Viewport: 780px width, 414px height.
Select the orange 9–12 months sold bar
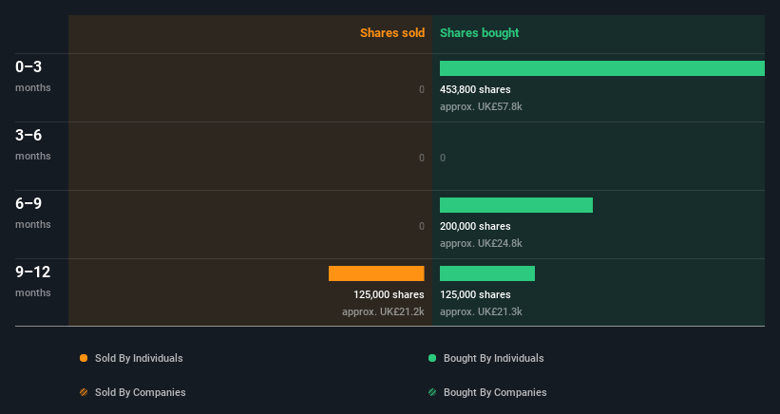click(376, 273)
